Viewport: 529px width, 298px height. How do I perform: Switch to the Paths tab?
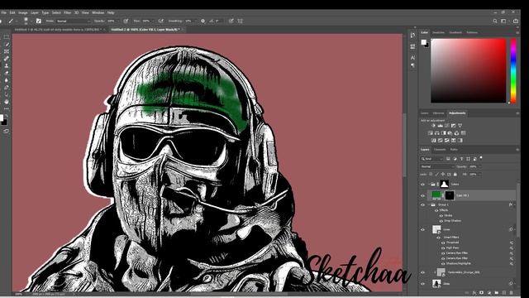pos(454,149)
